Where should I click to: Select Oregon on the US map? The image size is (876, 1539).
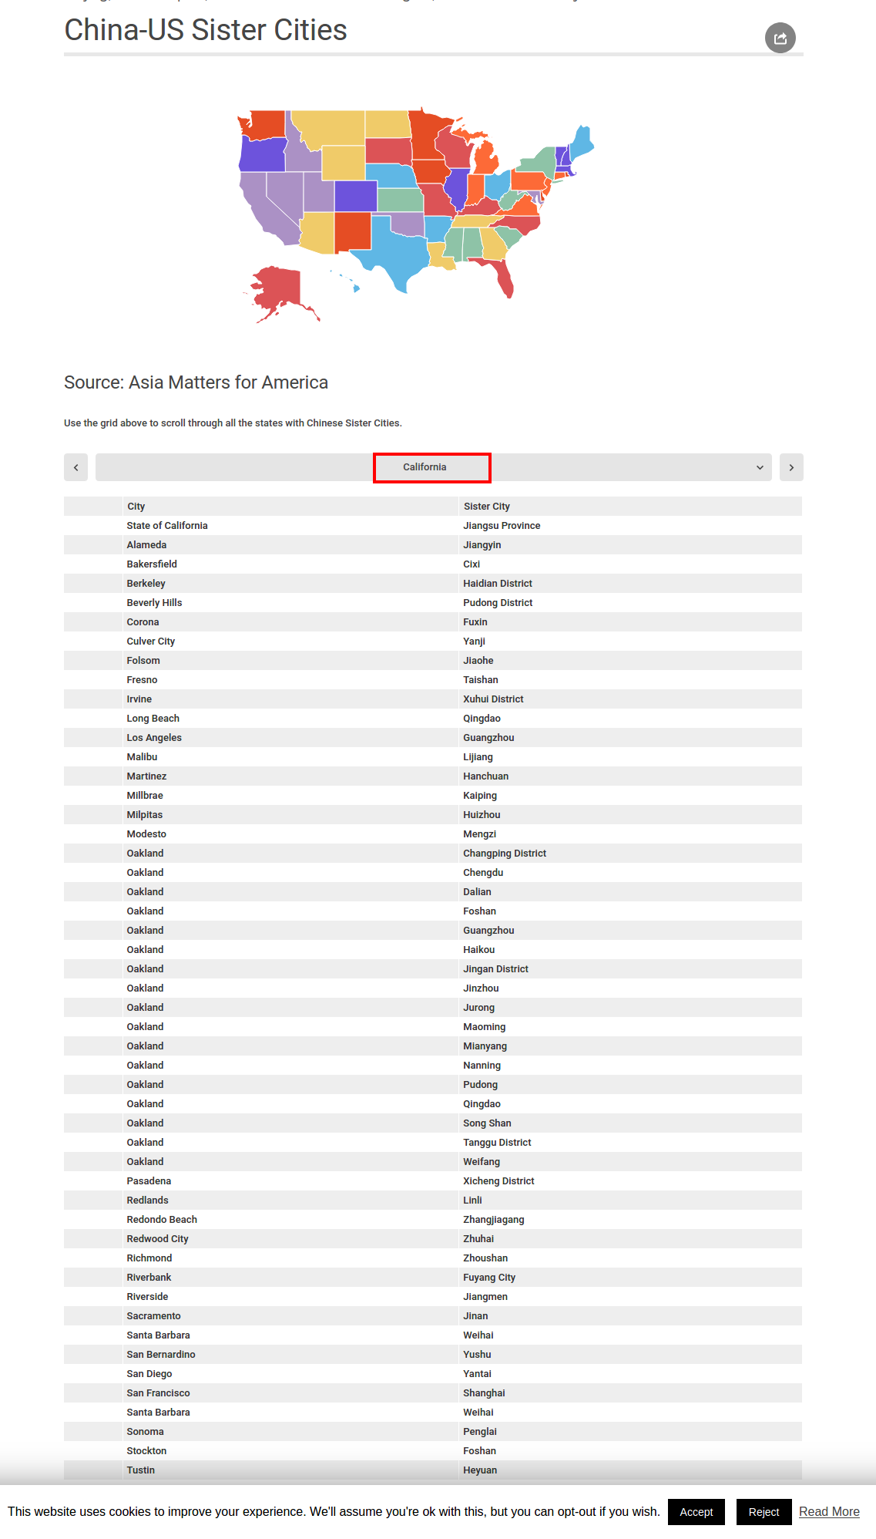pos(262,154)
